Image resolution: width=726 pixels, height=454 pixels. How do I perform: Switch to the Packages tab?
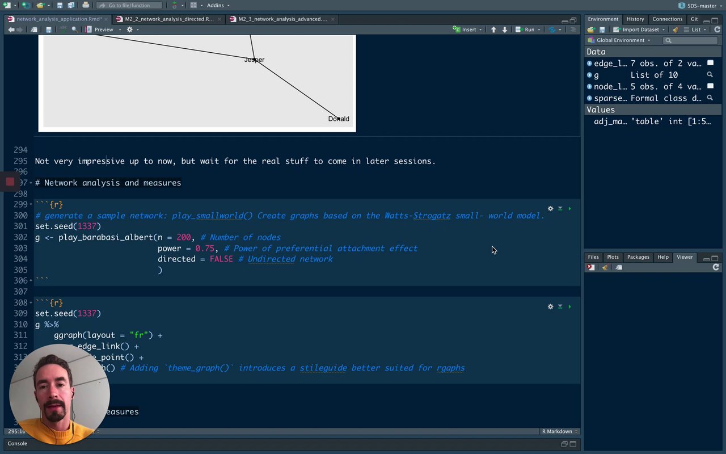[638, 257]
